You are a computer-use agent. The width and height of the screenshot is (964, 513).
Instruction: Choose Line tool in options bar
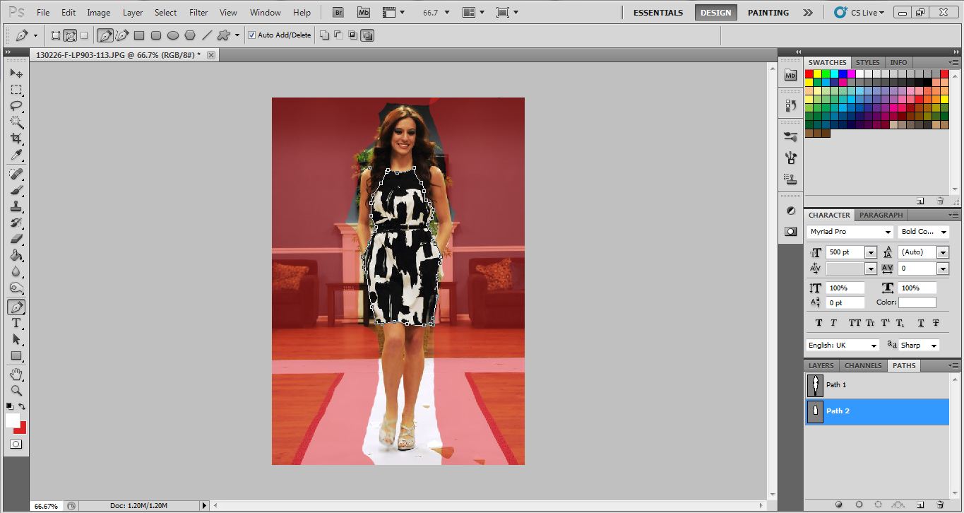[206, 35]
